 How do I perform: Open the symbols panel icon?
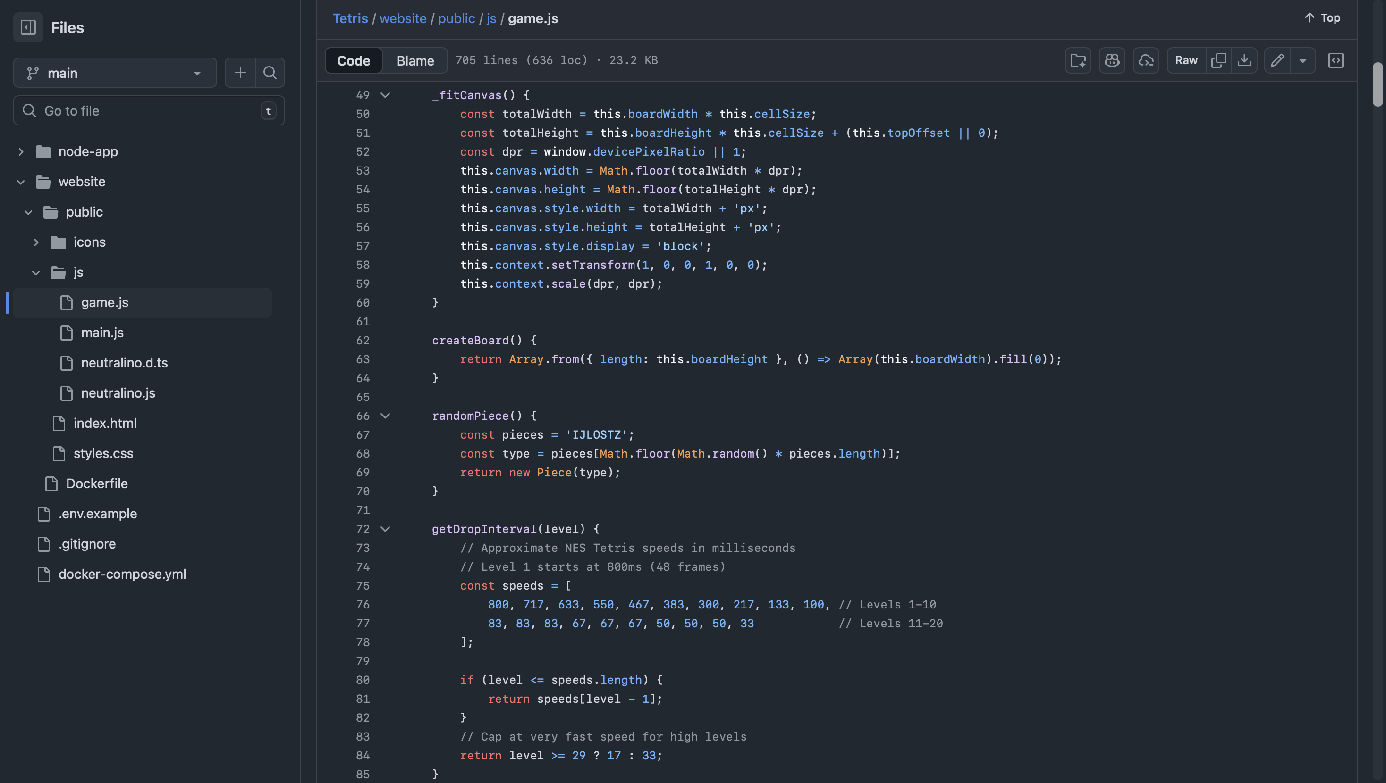(x=1335, y=60)
